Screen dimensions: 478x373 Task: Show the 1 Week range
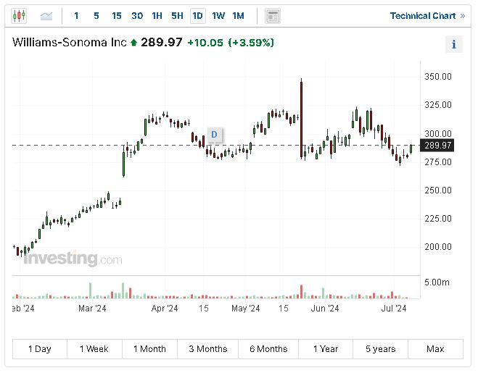coord(94,349)
